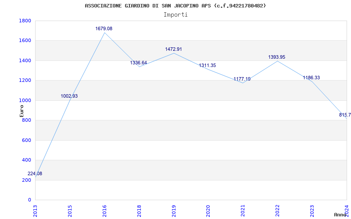Select the 2022 year axis label
Image resolution: width=351 pixels, height=219 pixels.
277,211
